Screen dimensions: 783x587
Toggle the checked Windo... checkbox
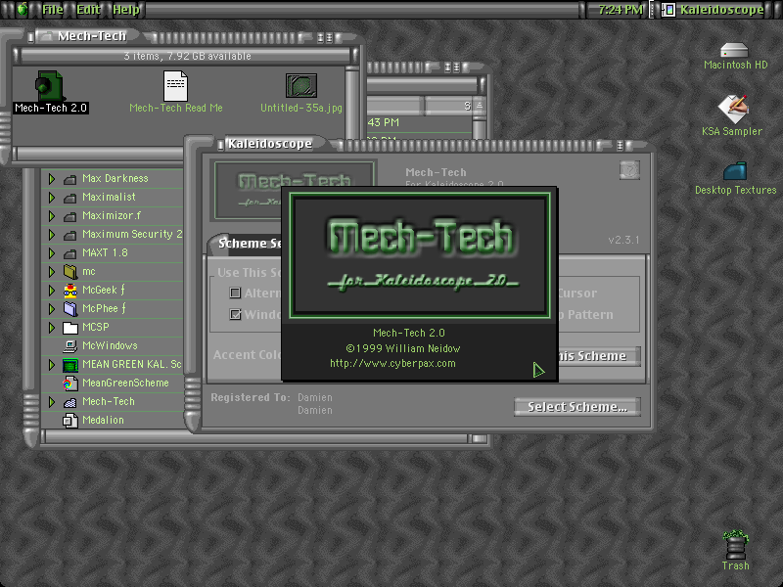tap(235, 314)
